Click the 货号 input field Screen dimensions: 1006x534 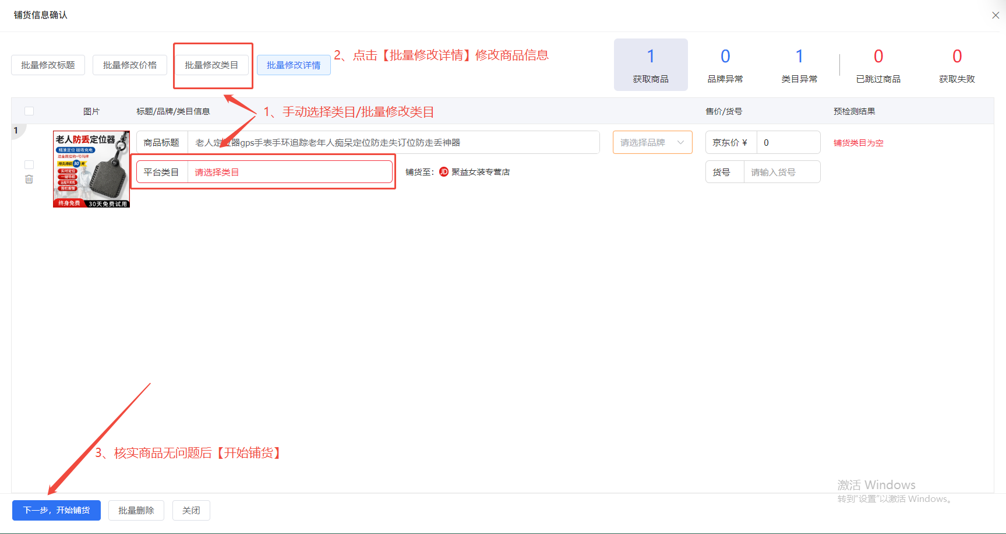click(781, 172)
